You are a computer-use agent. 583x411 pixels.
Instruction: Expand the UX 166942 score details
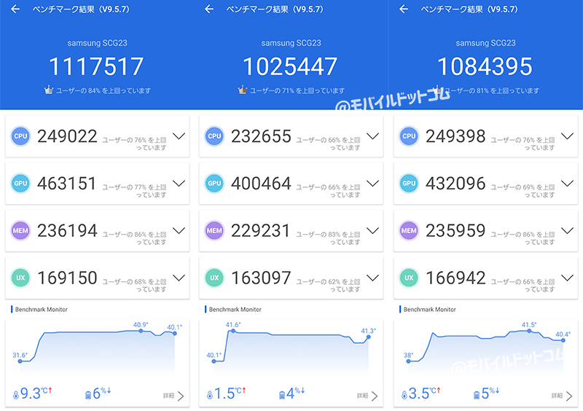click(x=567, y=278)
